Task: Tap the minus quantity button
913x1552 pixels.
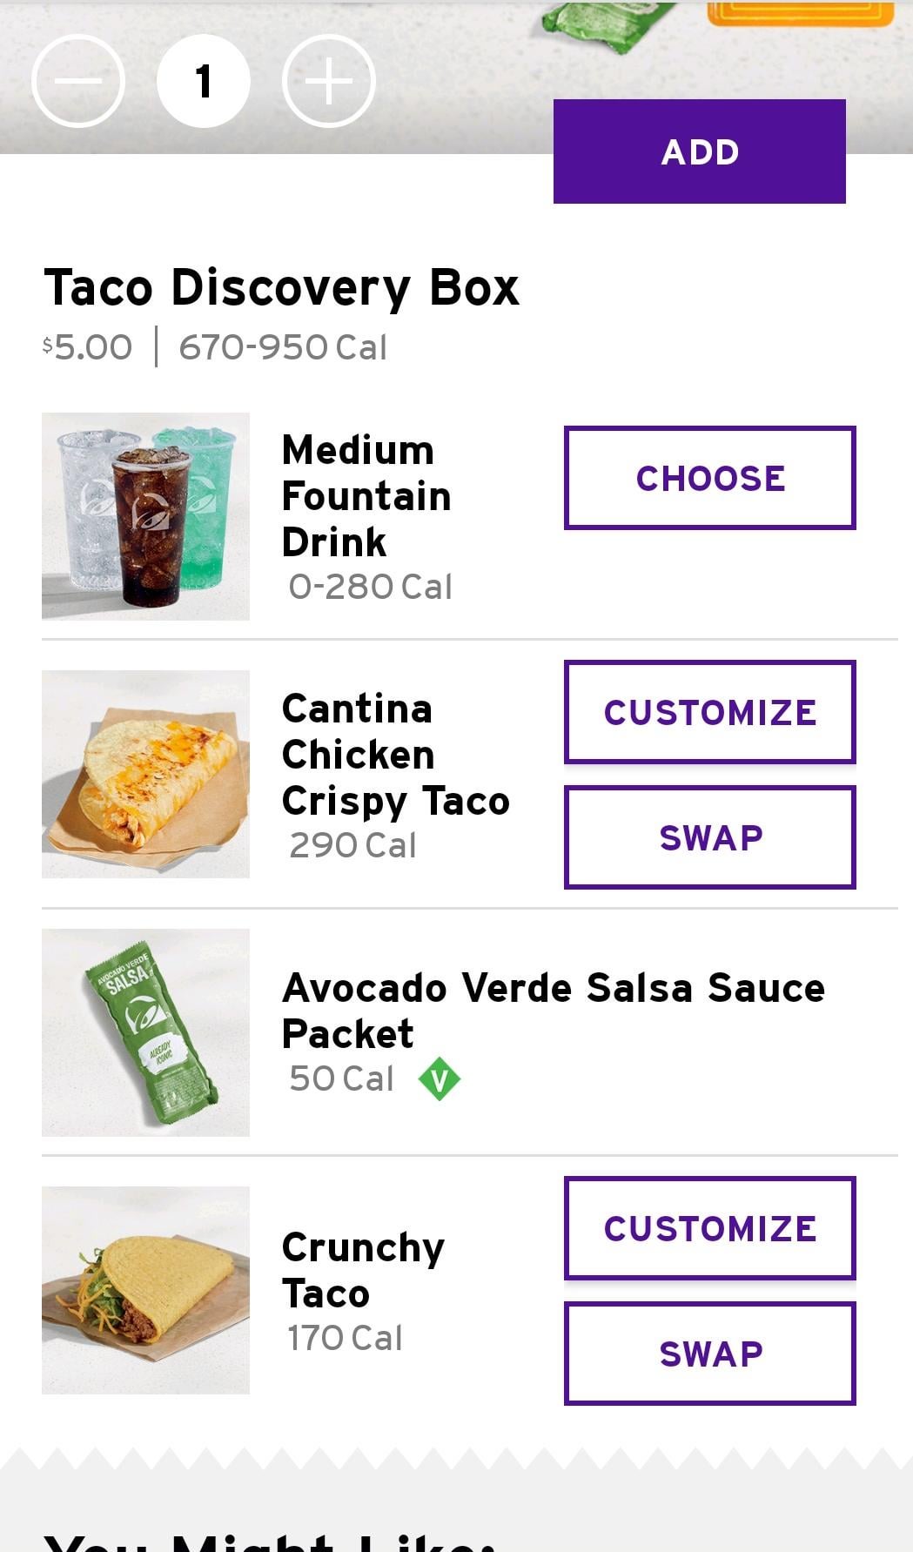Action: tap(78, 81)
